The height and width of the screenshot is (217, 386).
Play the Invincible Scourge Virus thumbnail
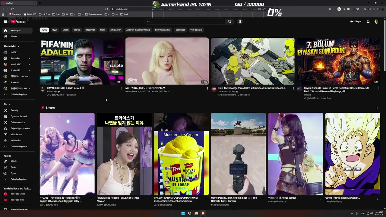tap(253, 61)
